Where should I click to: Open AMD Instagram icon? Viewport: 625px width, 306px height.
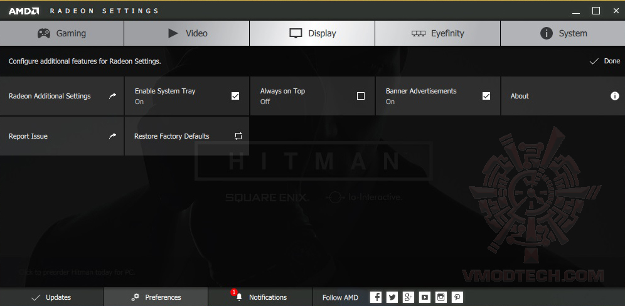pos(441,297)
